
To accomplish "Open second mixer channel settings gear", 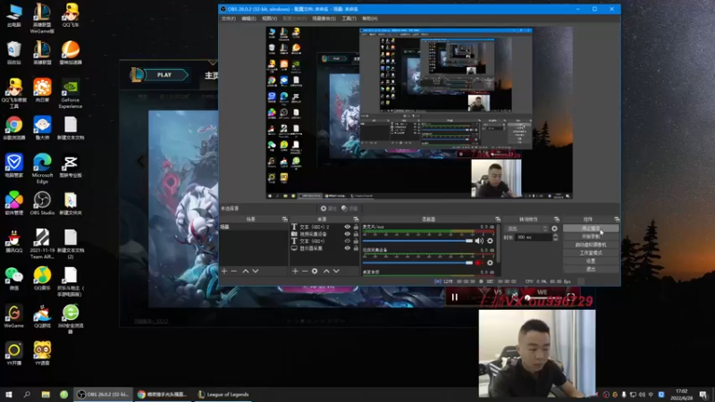I will pos(490,263).
